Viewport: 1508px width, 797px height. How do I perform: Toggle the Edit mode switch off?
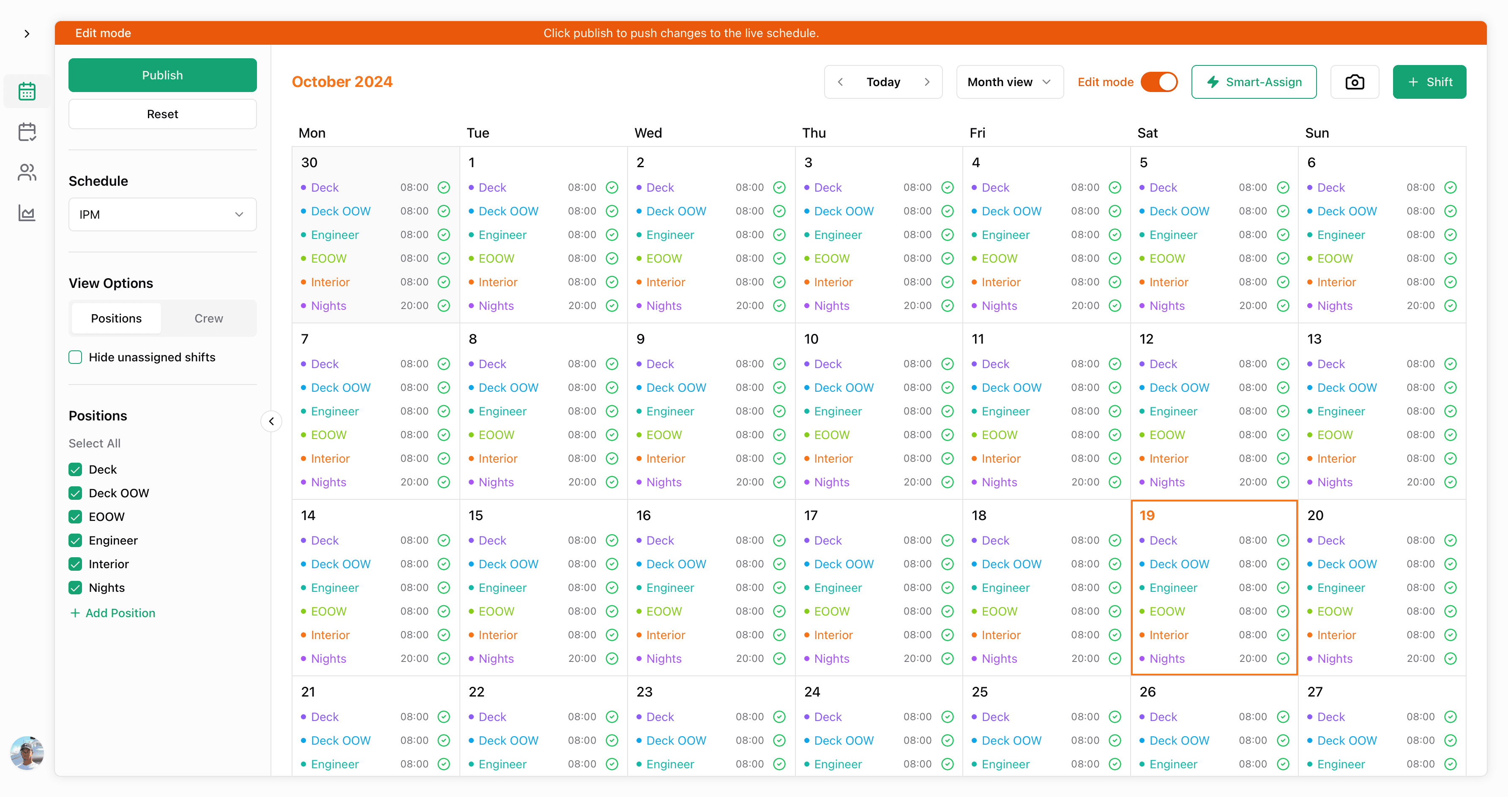[x=1158, y=82]
